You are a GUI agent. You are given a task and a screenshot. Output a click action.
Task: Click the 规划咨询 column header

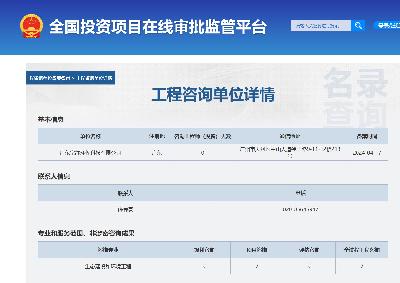click(204, 250)
